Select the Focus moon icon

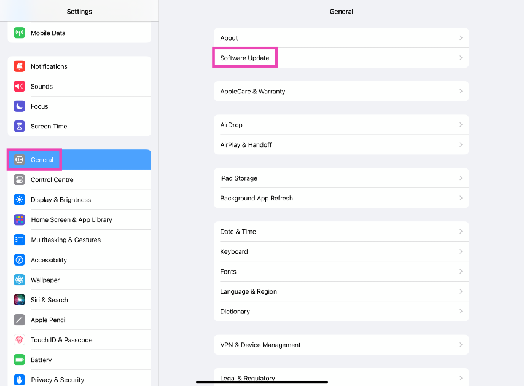[19, 106]
